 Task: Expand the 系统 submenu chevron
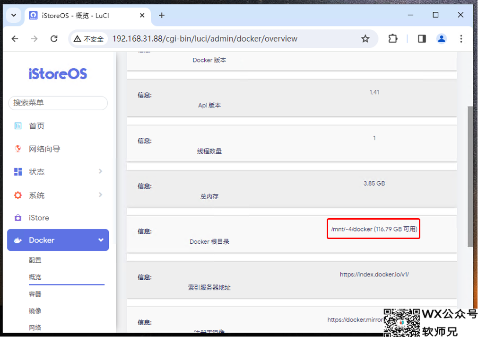click(x=100, y=195)
